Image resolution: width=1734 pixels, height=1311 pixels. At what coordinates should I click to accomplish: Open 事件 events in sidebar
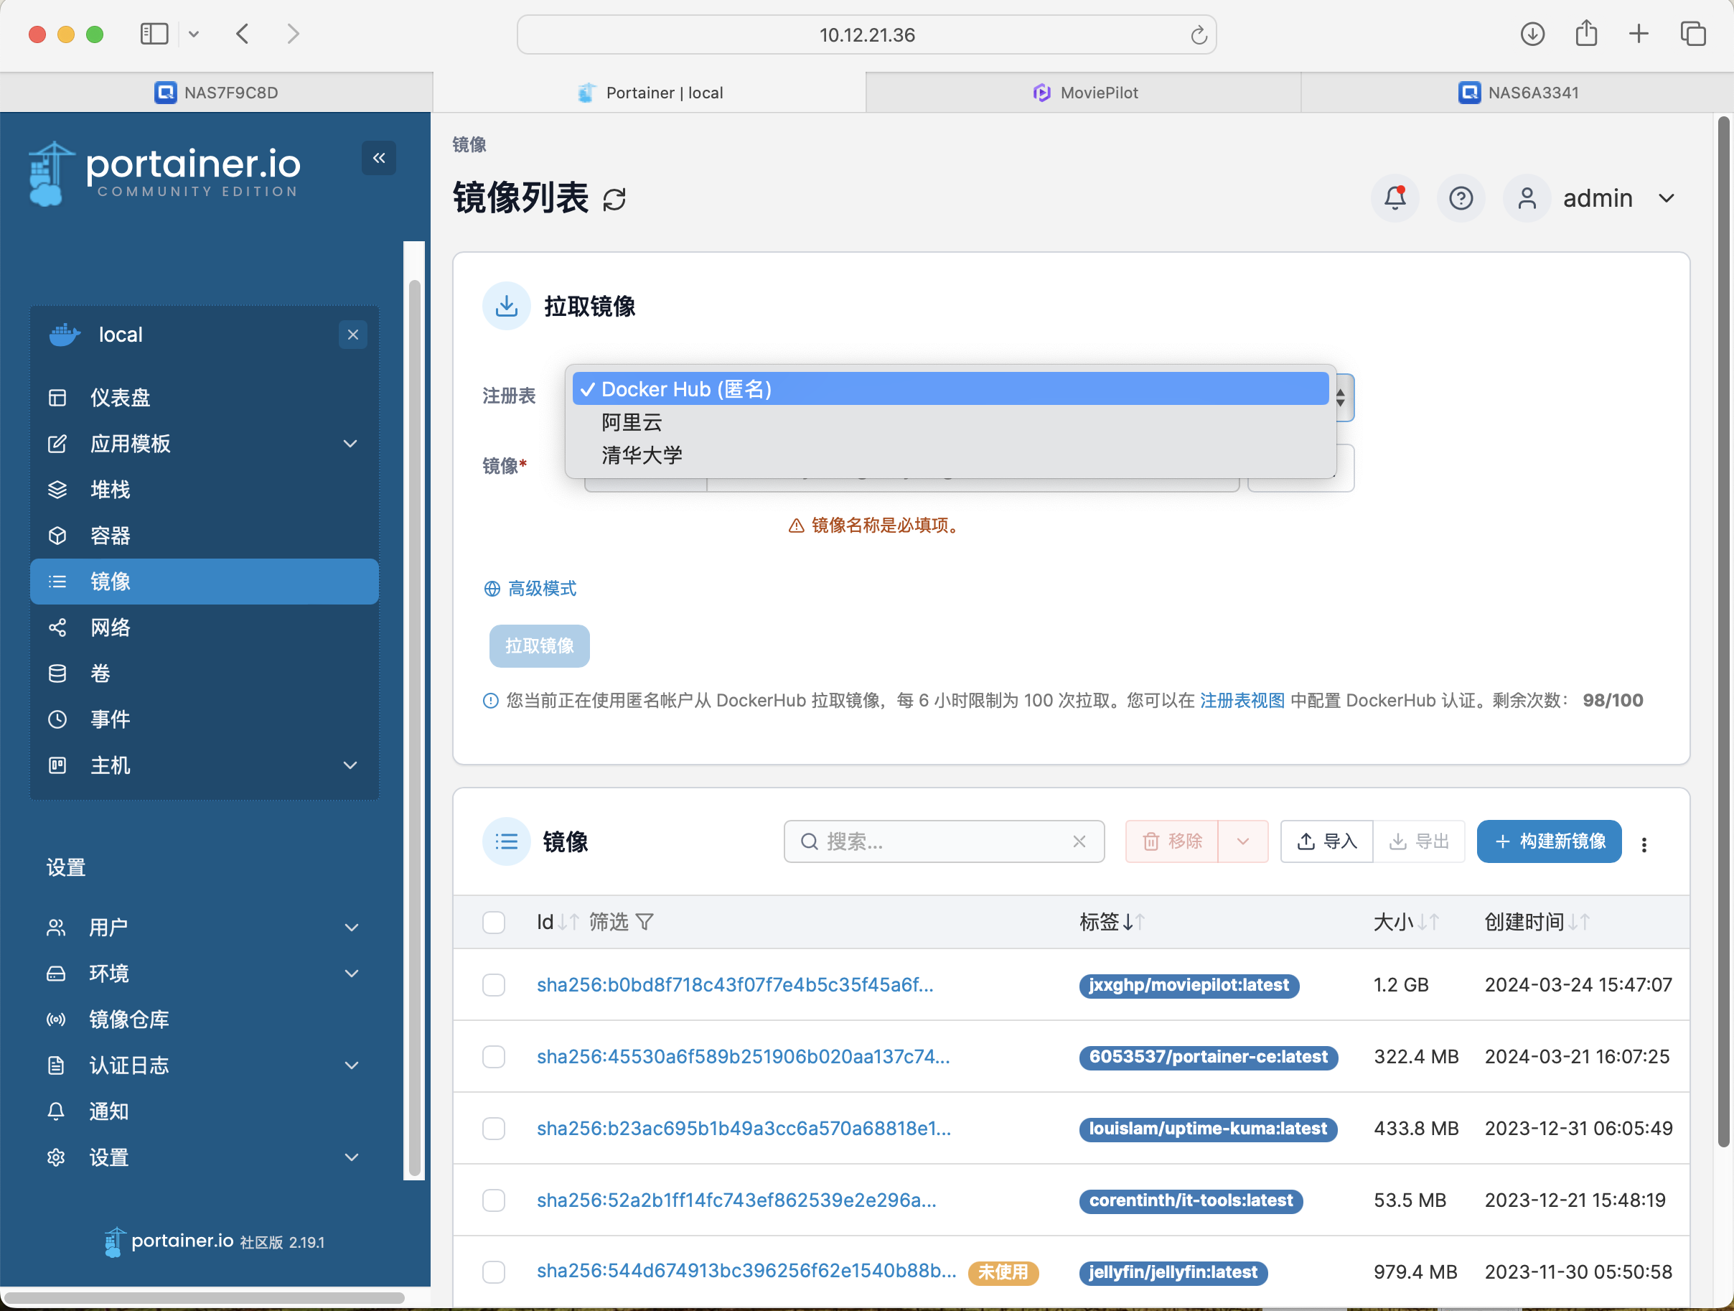point(204,719)
